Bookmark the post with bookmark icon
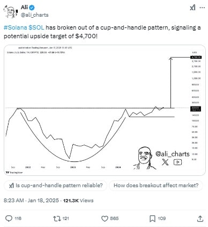 (x=152, y=218)
